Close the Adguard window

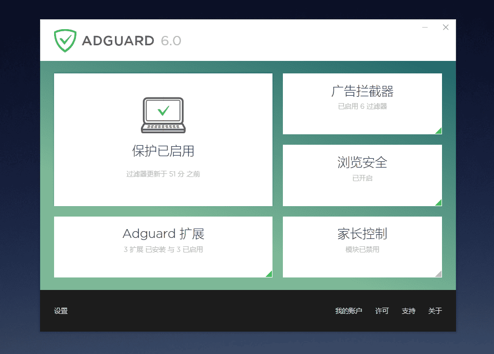446,28
